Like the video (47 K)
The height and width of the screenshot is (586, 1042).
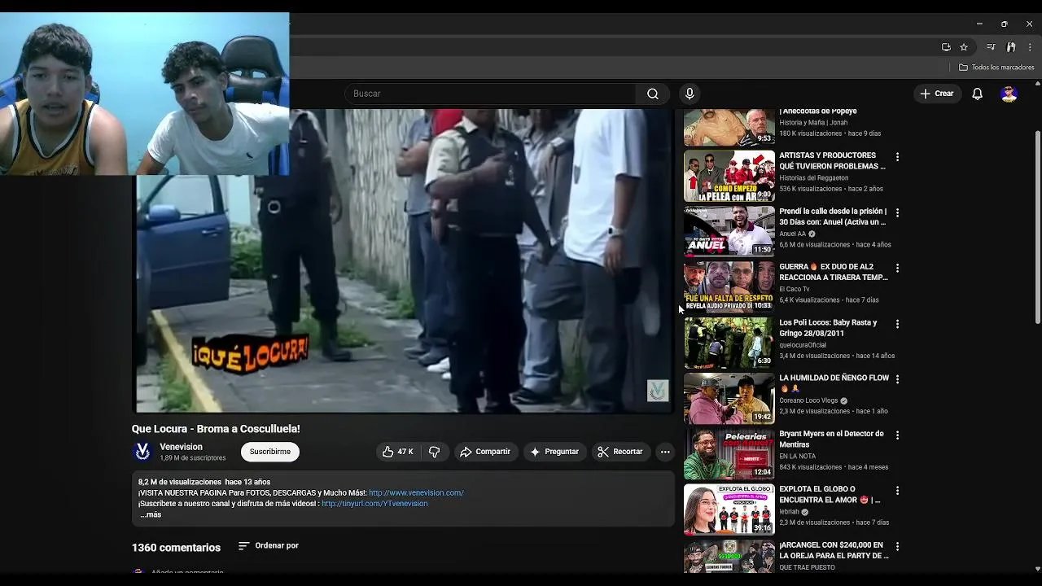397,452
